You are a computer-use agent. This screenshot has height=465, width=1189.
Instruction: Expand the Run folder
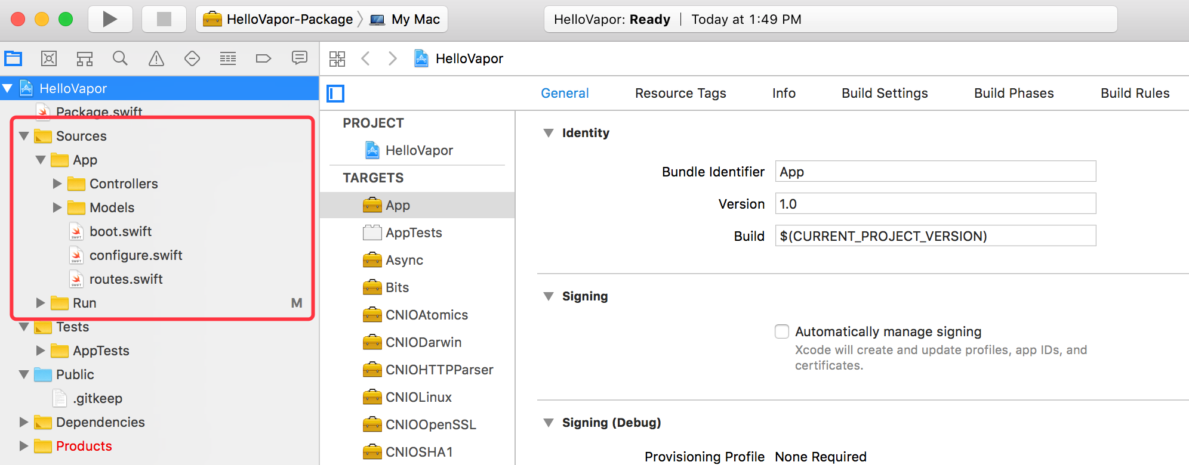(x=41, y=303)
